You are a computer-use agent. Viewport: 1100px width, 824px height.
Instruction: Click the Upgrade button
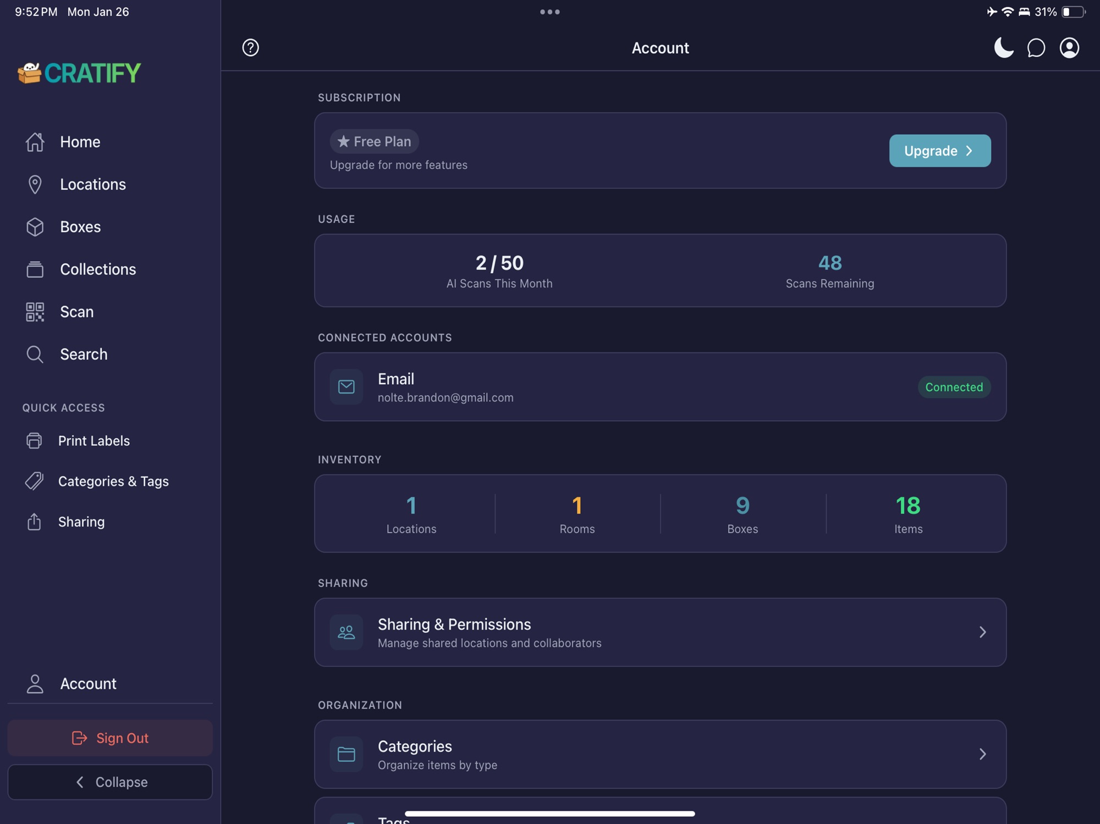940,151
